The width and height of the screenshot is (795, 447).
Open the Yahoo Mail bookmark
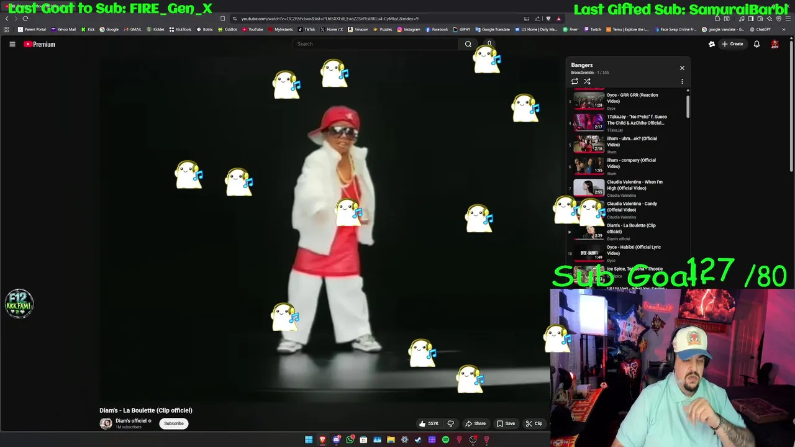(63, 29)
